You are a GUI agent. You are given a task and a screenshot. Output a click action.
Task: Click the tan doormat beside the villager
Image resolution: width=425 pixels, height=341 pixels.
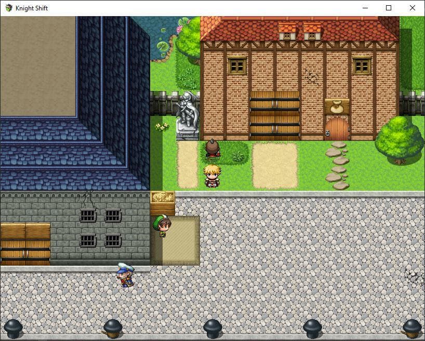[x=176, y=241]
